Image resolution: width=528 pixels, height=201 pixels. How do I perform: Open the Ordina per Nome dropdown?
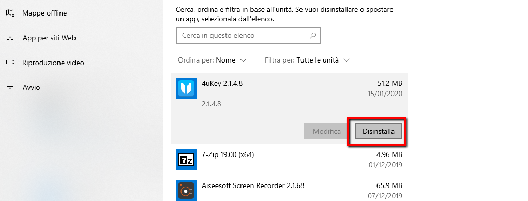[212, 60]
